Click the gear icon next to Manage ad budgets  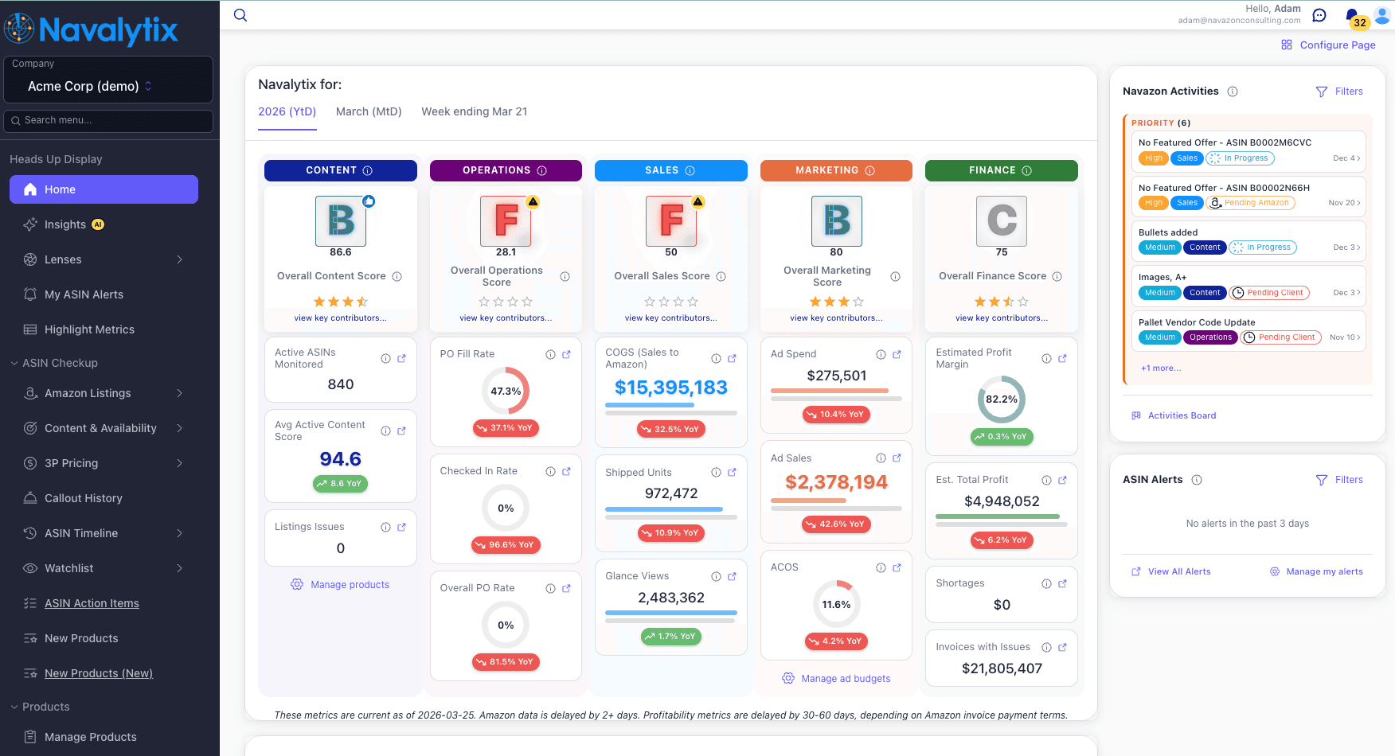pyautogui.click(x=787, y=678)
